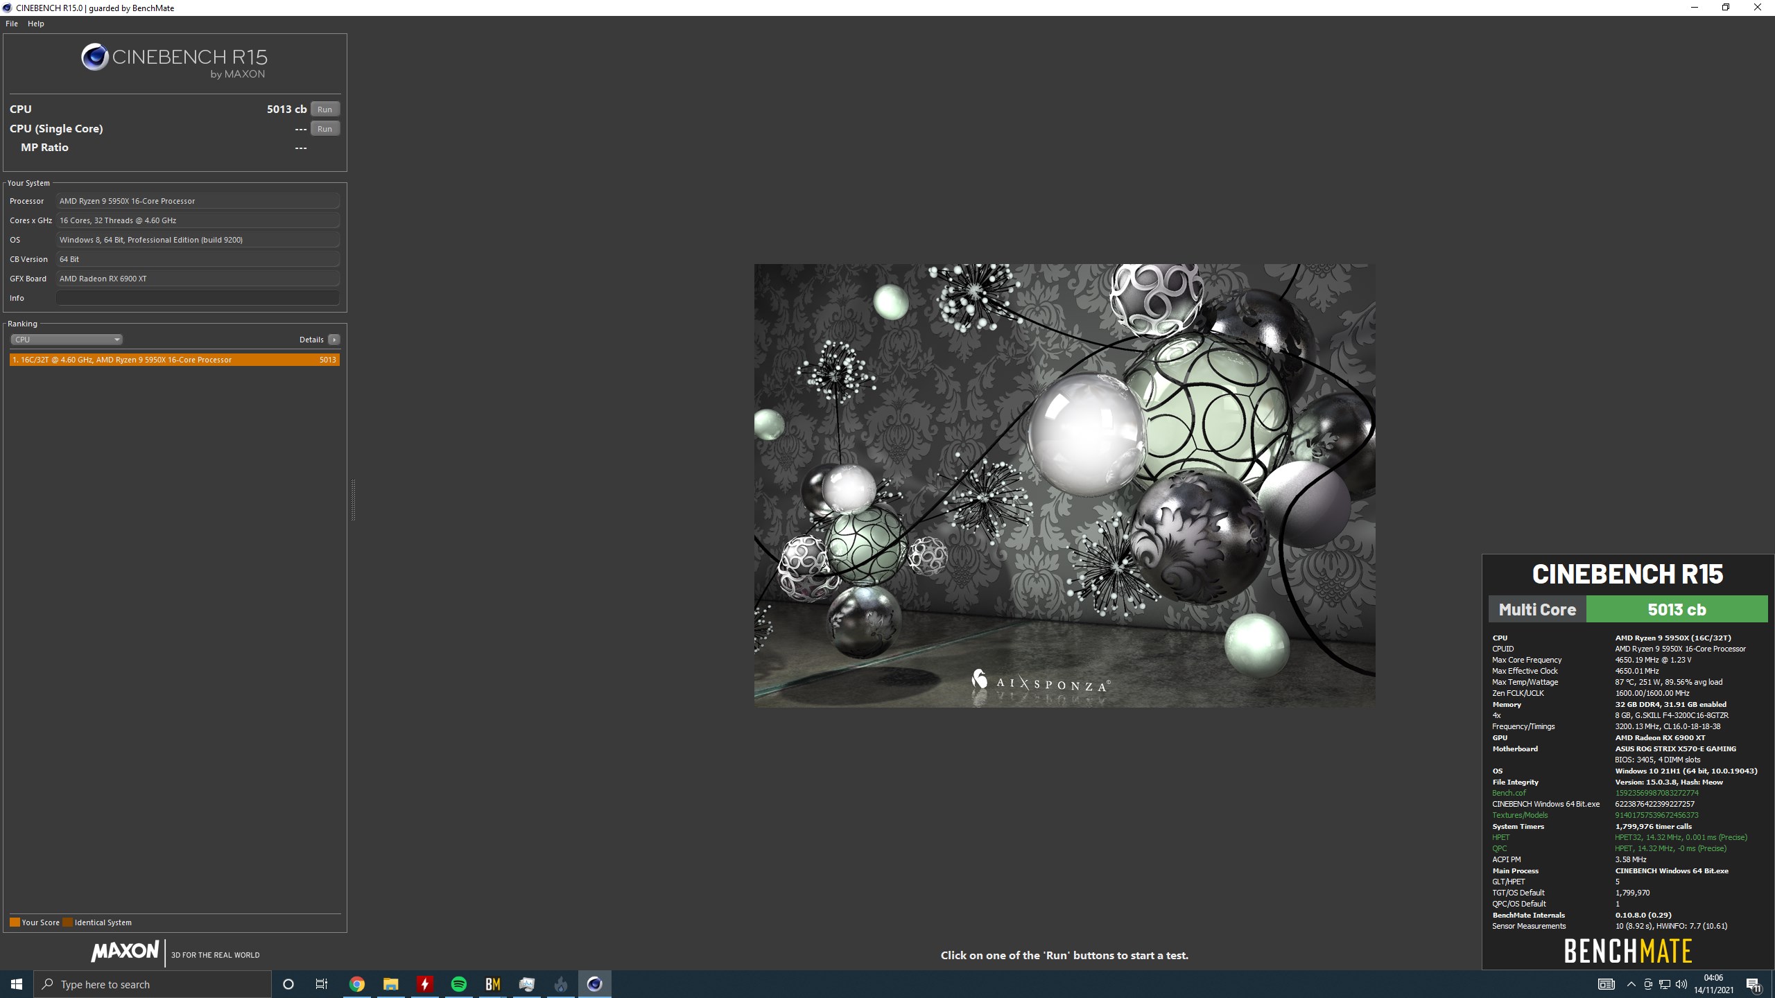Click the QPC timer entry
The image size is (1775, 998).
tap(1500, 848)
